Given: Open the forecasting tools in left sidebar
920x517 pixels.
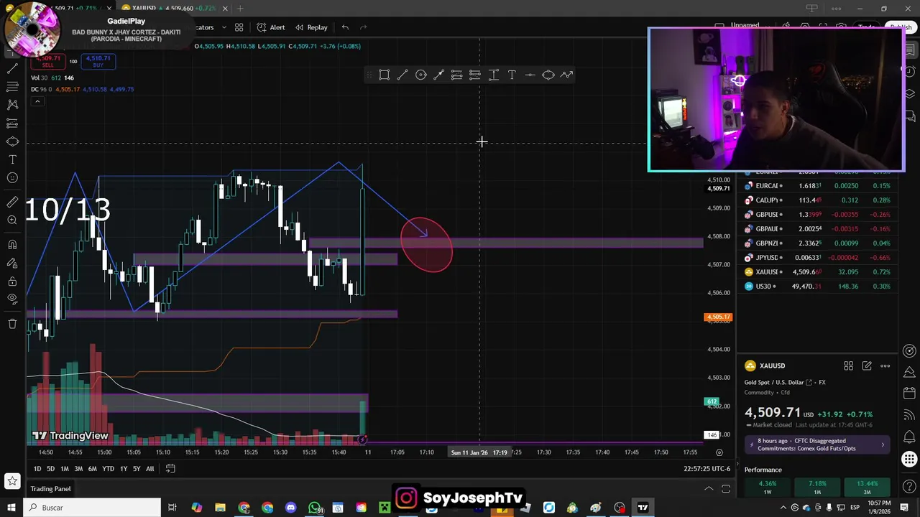Looking at the screenshot, I should (12, 124).
